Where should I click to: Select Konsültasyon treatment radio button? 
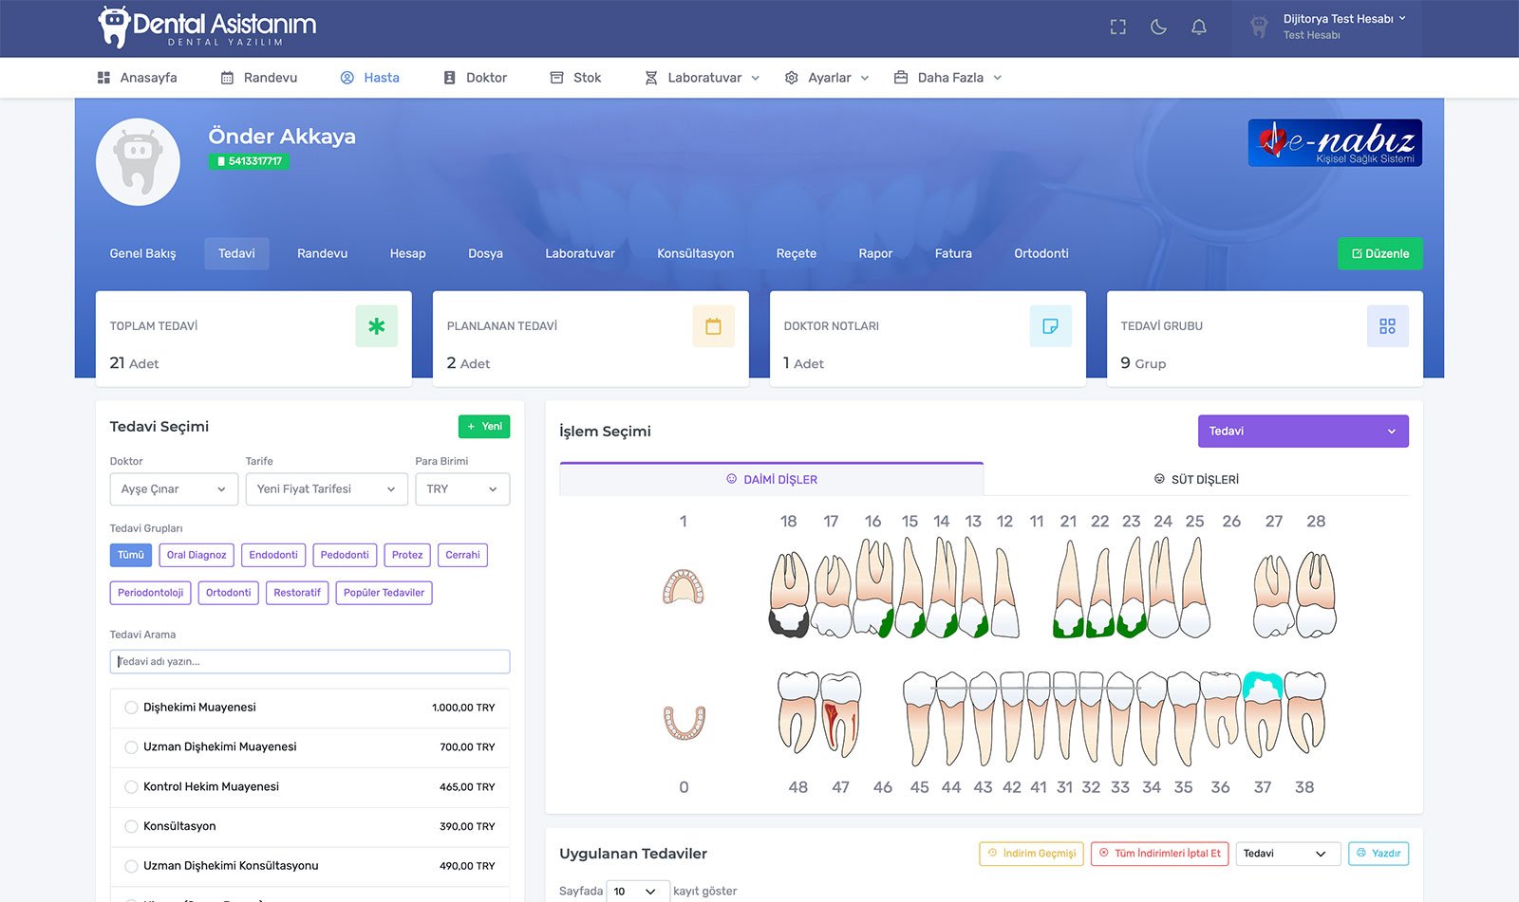tap(131, 826)
